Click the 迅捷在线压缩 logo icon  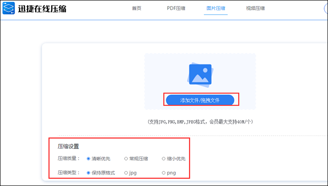8,8
